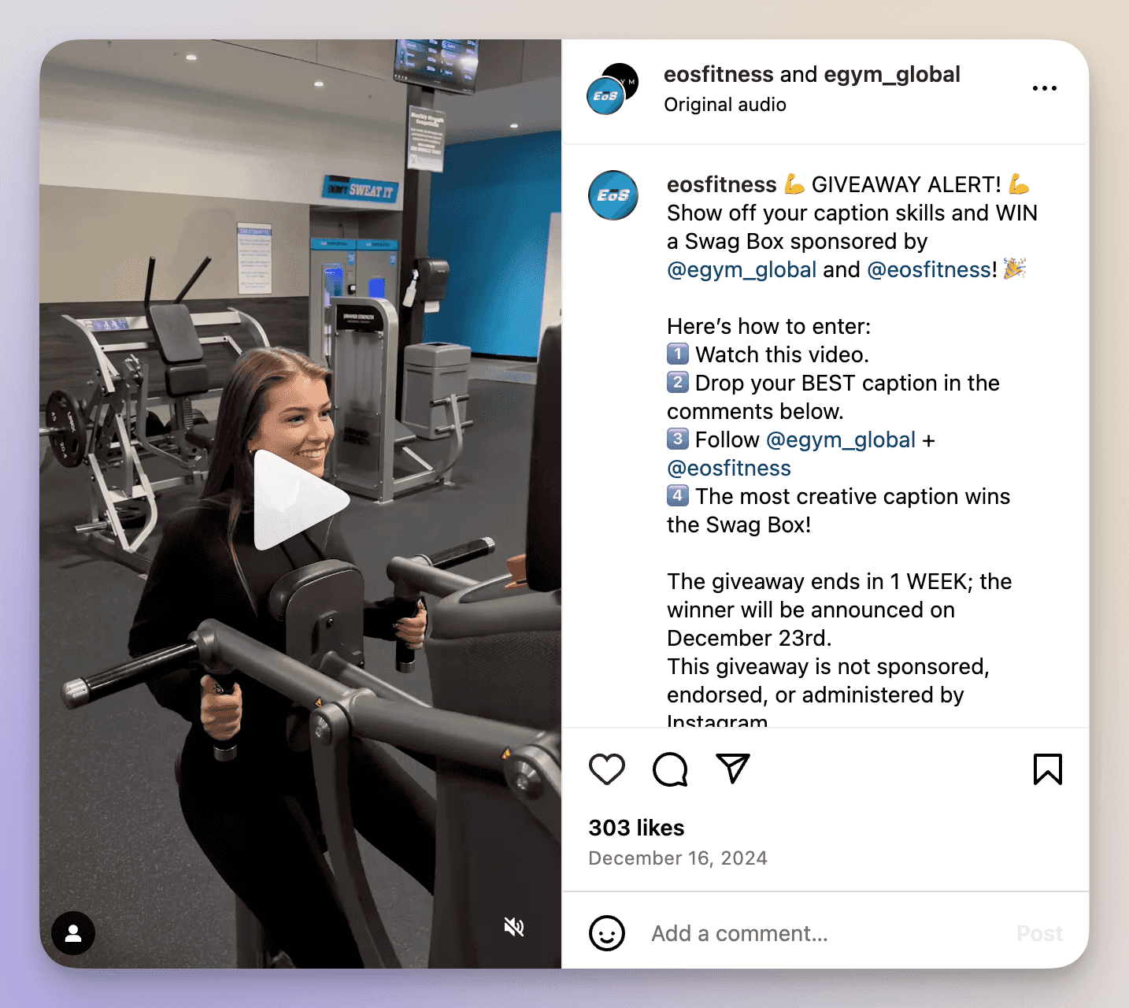Click @egym_global mention in step 3
Viewport: 1129px width, 1008px height.
coord(841,440)
